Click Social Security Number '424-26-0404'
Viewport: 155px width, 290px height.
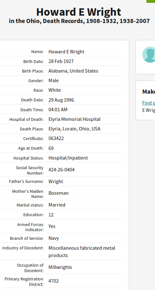coord(62,169)
